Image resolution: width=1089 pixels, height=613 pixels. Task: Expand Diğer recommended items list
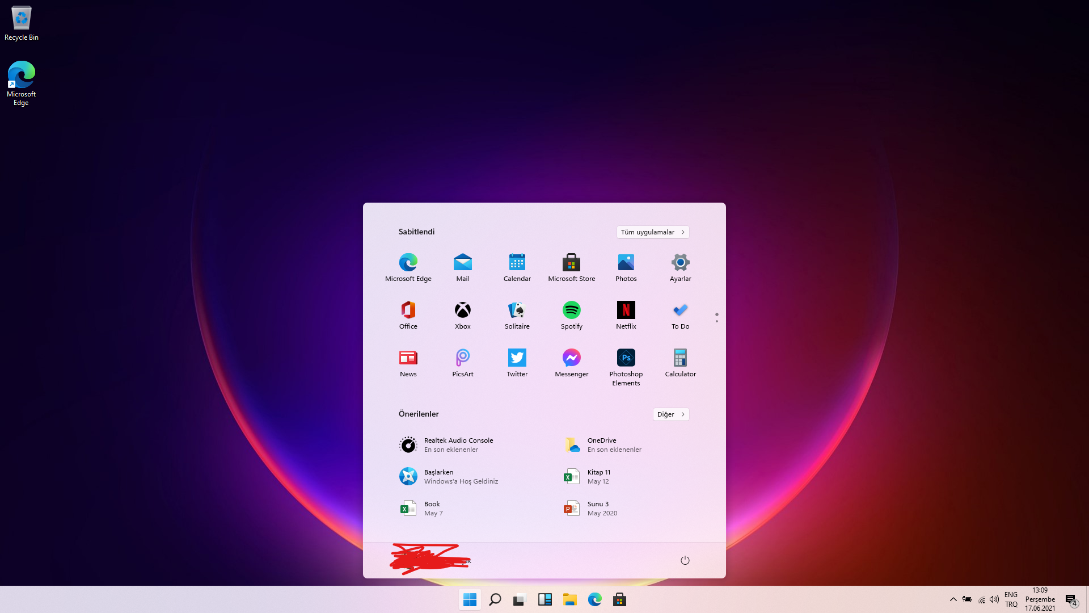670,414
